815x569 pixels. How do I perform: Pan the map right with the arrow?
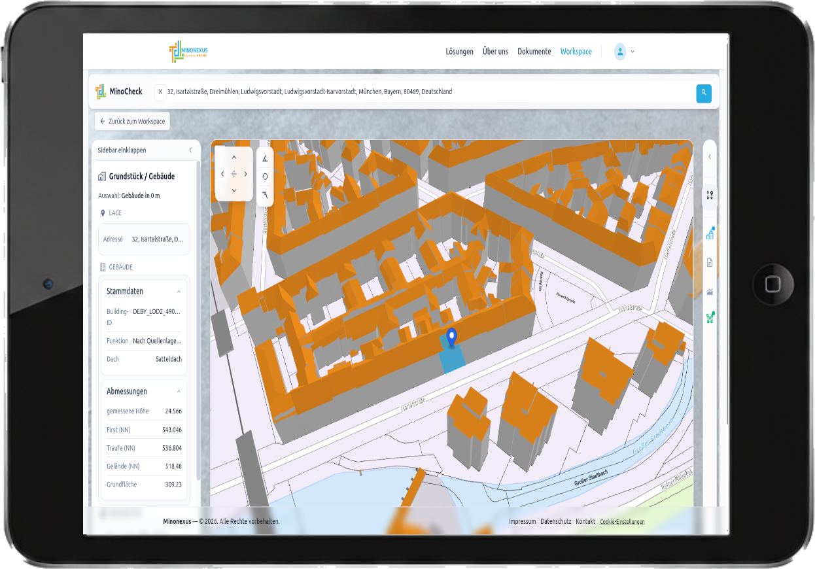[x=246, y=174]
